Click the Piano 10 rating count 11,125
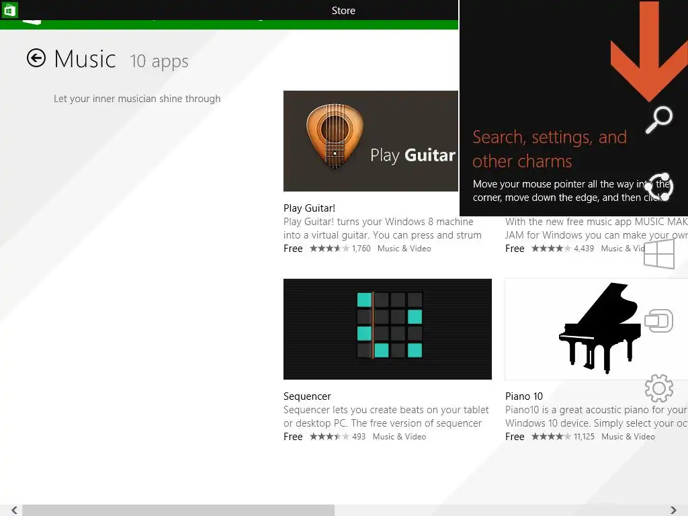688x516 pixels. pyautogui.click(x=584, y=437)
